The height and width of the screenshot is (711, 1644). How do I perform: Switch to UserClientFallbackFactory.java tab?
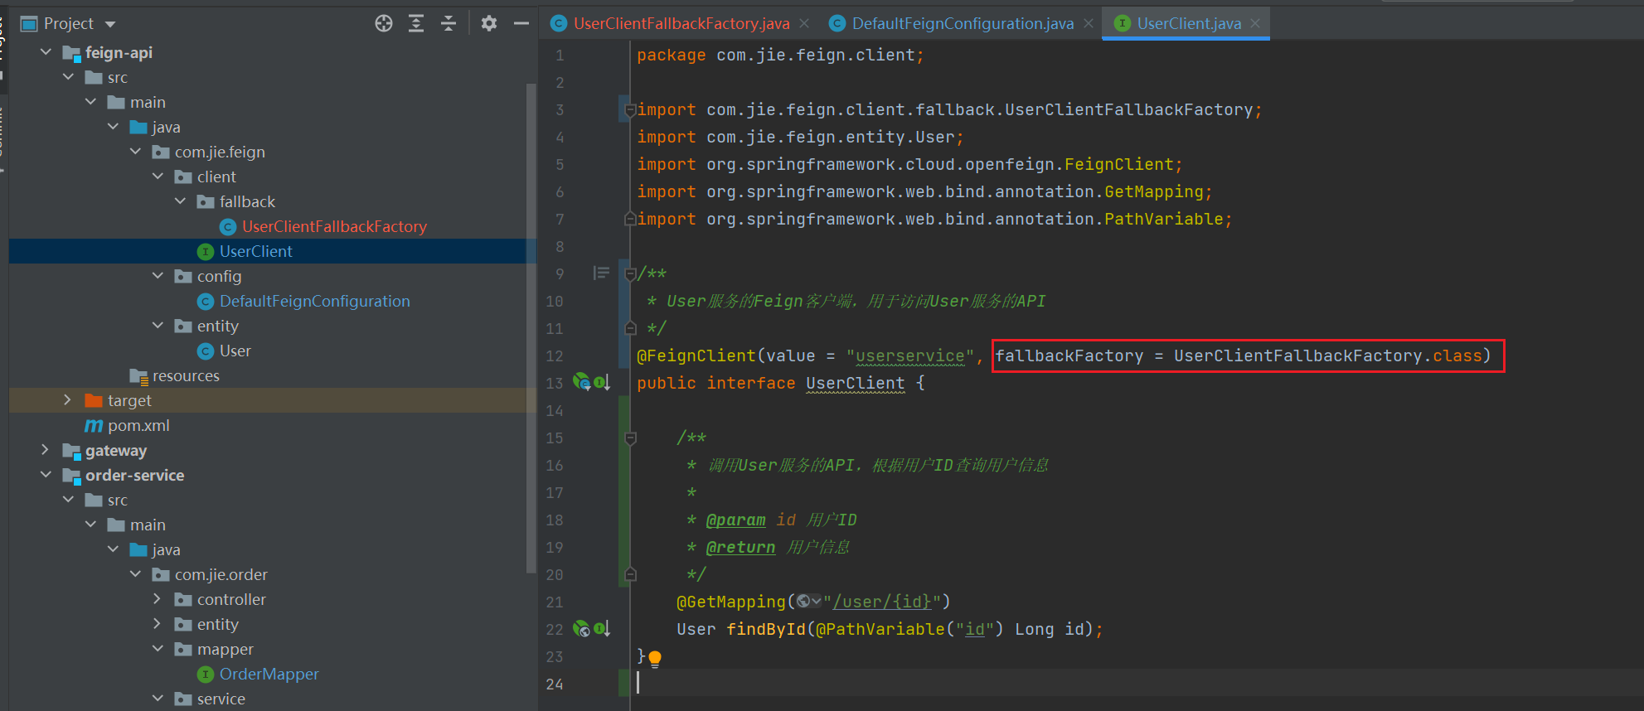click(x=681, y=23)
